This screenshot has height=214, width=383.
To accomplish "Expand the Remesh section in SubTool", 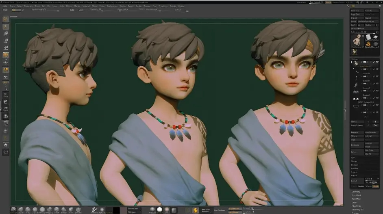I will [355, 169].
